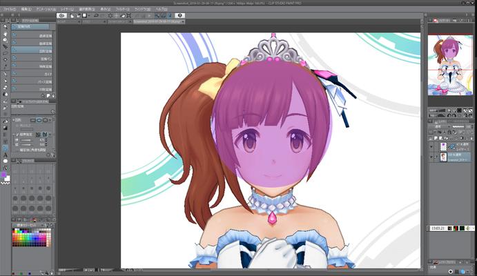Click the Open file icon

coord(78,15)
